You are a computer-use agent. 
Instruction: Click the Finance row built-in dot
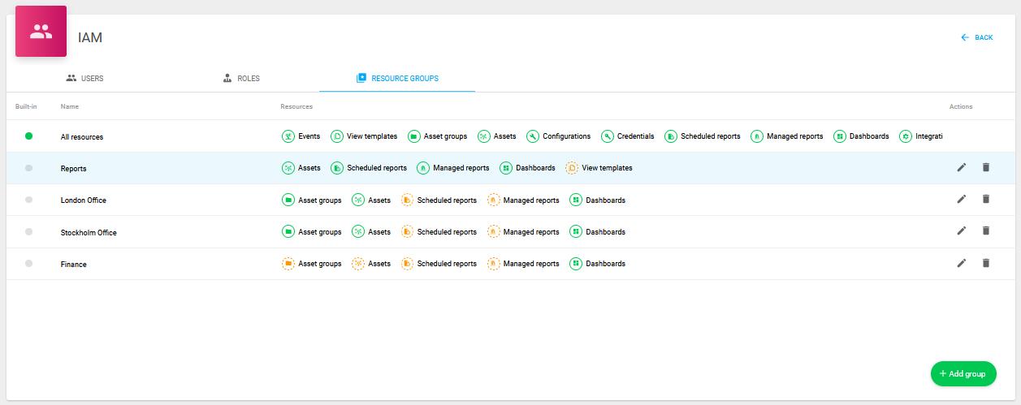pos(28,264)
